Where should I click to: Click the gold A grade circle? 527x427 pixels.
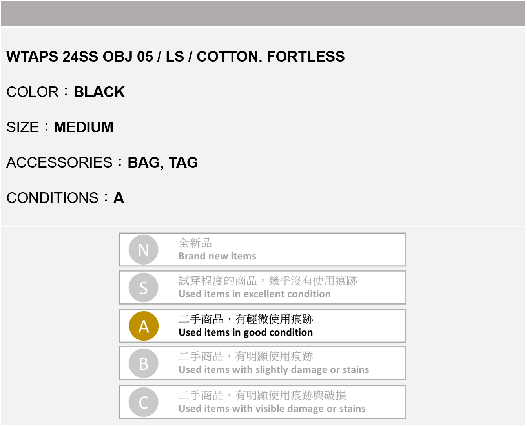tap(144, 326)
